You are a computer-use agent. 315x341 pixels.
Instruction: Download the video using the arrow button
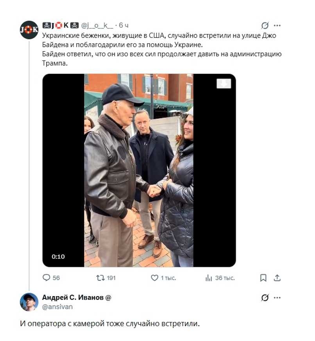pyautogui.click(x=224, y=84)
